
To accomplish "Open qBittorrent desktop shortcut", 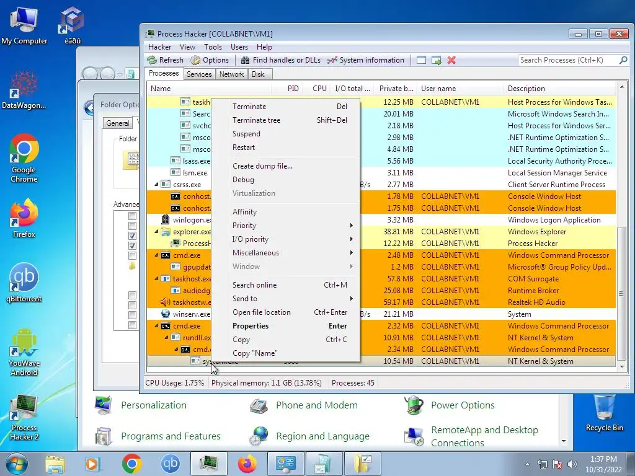I will pyautogui.click(x=24, y=283).
